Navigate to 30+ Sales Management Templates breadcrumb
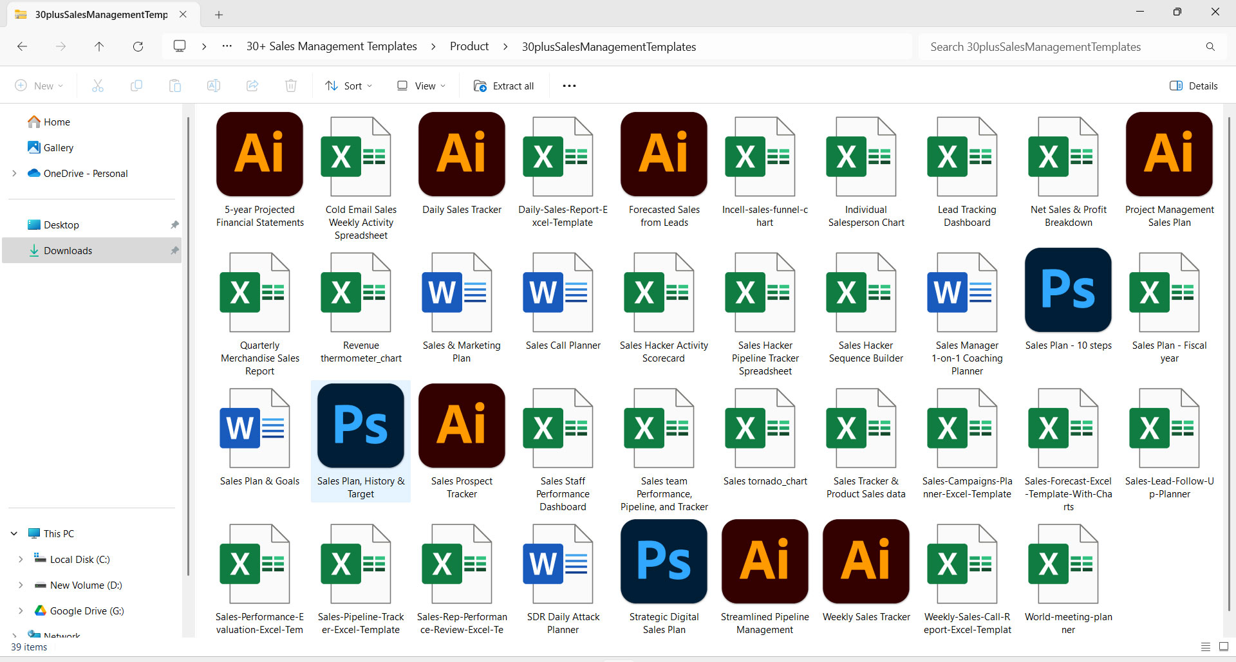The image size is (1236, 662). (332, 46)
